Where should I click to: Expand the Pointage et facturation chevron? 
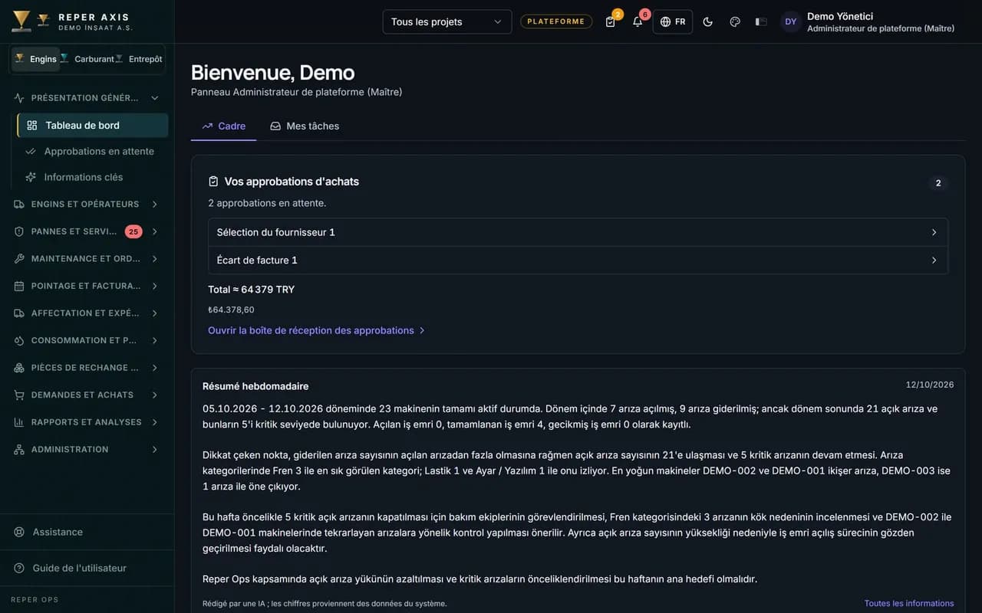click(x=154, y=286)
